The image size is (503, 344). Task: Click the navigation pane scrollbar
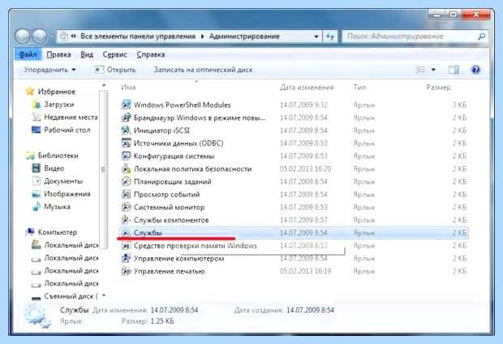coord(103,168)
